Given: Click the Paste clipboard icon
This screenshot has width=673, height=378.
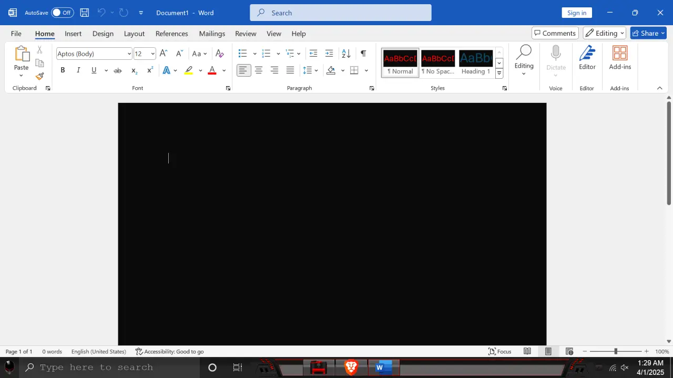Looking at the screenshot, I should click(22, 54).
